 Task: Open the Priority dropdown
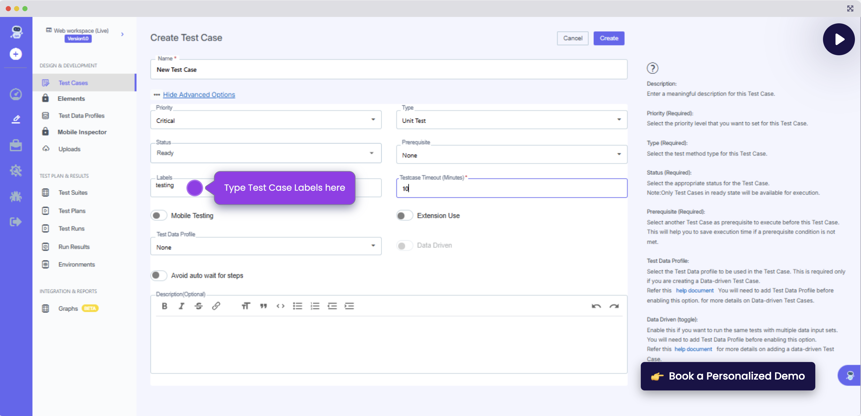[266, 120]
